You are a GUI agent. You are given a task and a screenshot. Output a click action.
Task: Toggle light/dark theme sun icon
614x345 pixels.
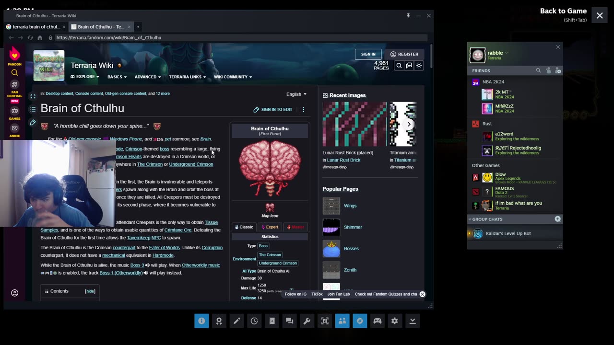click(x=419, y=66)
